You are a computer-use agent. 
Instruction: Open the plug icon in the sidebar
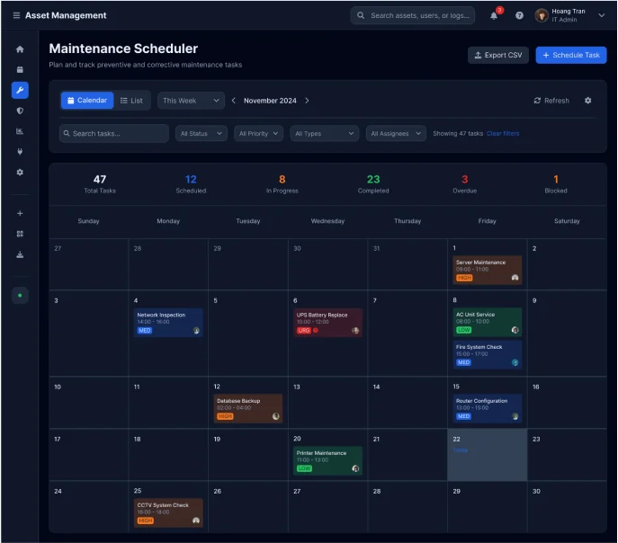(20, 152)
